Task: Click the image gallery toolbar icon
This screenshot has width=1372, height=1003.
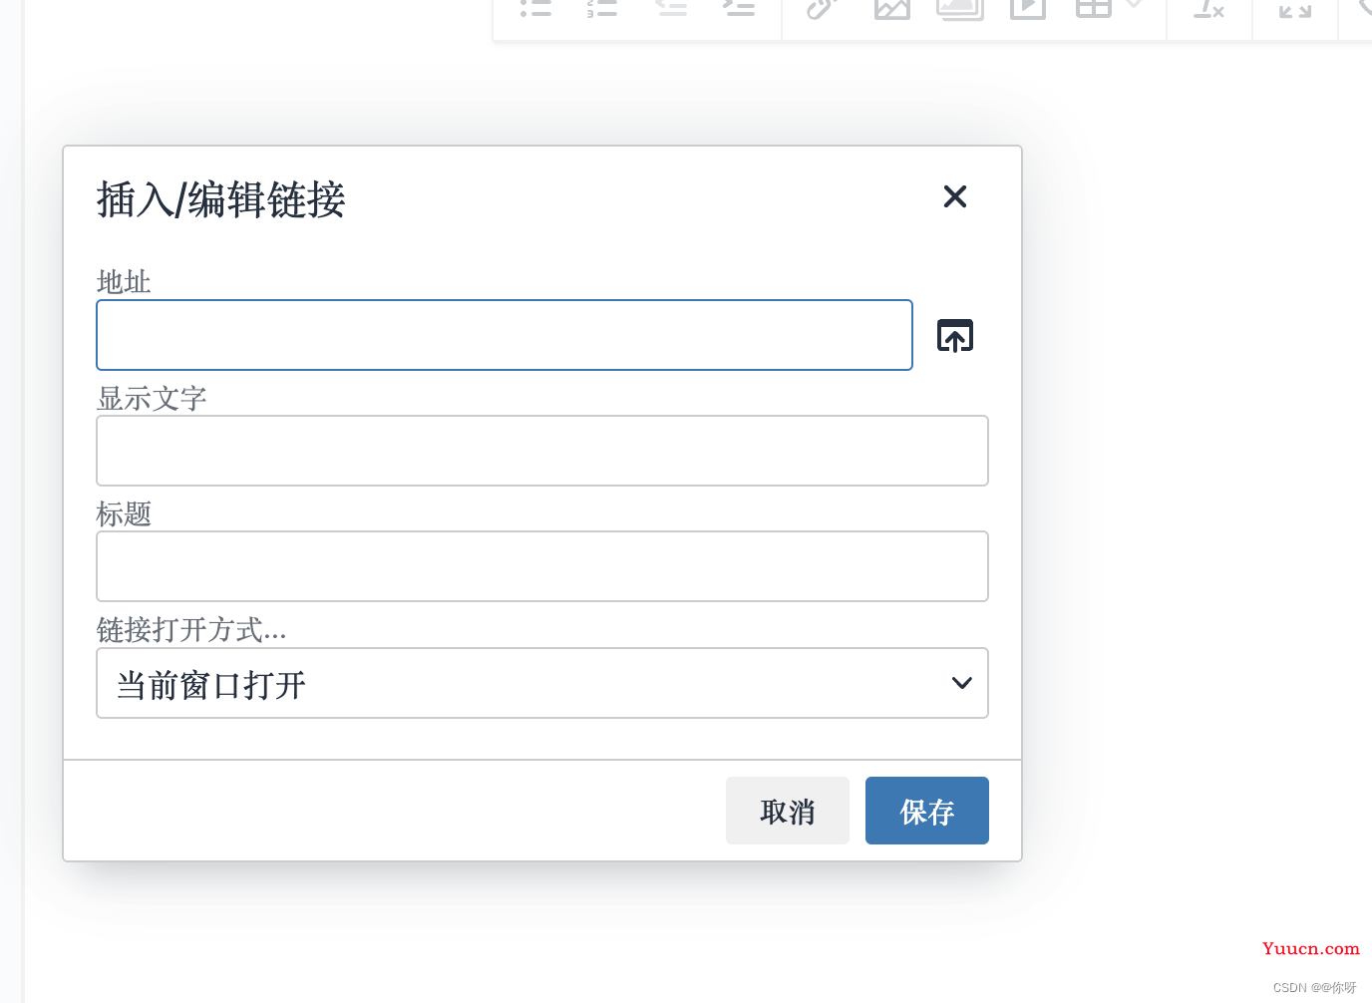Action: coord(960,8)
